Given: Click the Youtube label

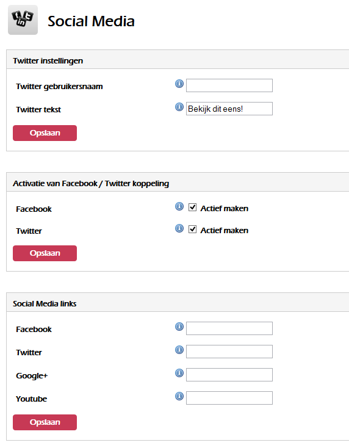Looking at the screenshot, I should pyautogui.click(x=31, y=399).
